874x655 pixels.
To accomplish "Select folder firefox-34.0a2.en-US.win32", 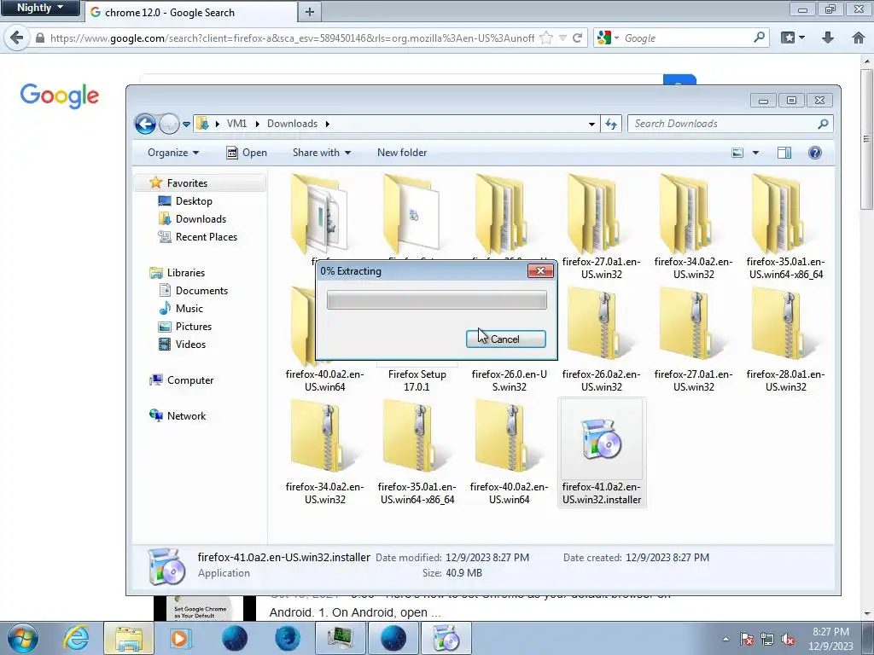I will click(693, 227).
